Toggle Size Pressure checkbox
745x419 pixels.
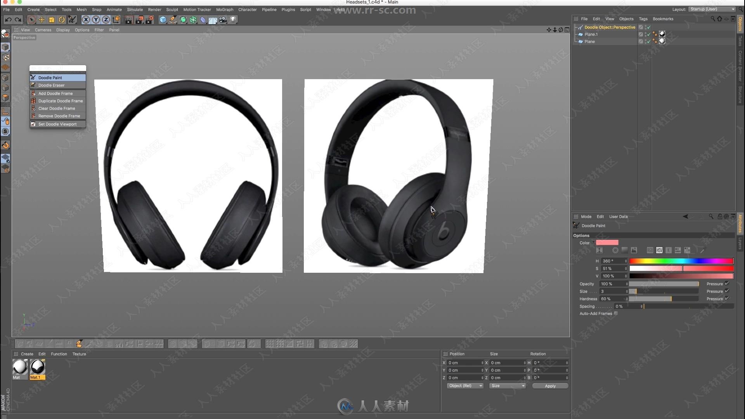coord(727,291)
